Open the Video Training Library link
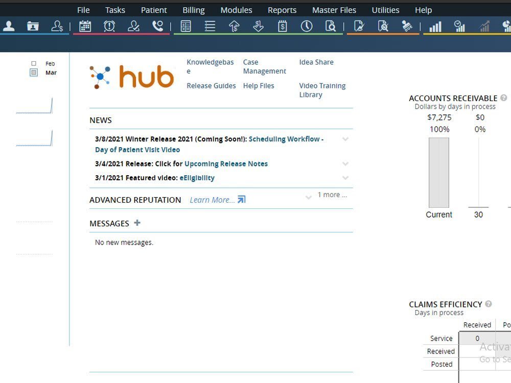Screen dimensions: 511x383 pyautogui.click(x=322, y=90)
